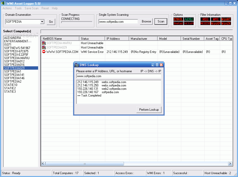Toggle the ACCESS filter indicator
This screenshot has height=177, width=238.
click(205, 23)
